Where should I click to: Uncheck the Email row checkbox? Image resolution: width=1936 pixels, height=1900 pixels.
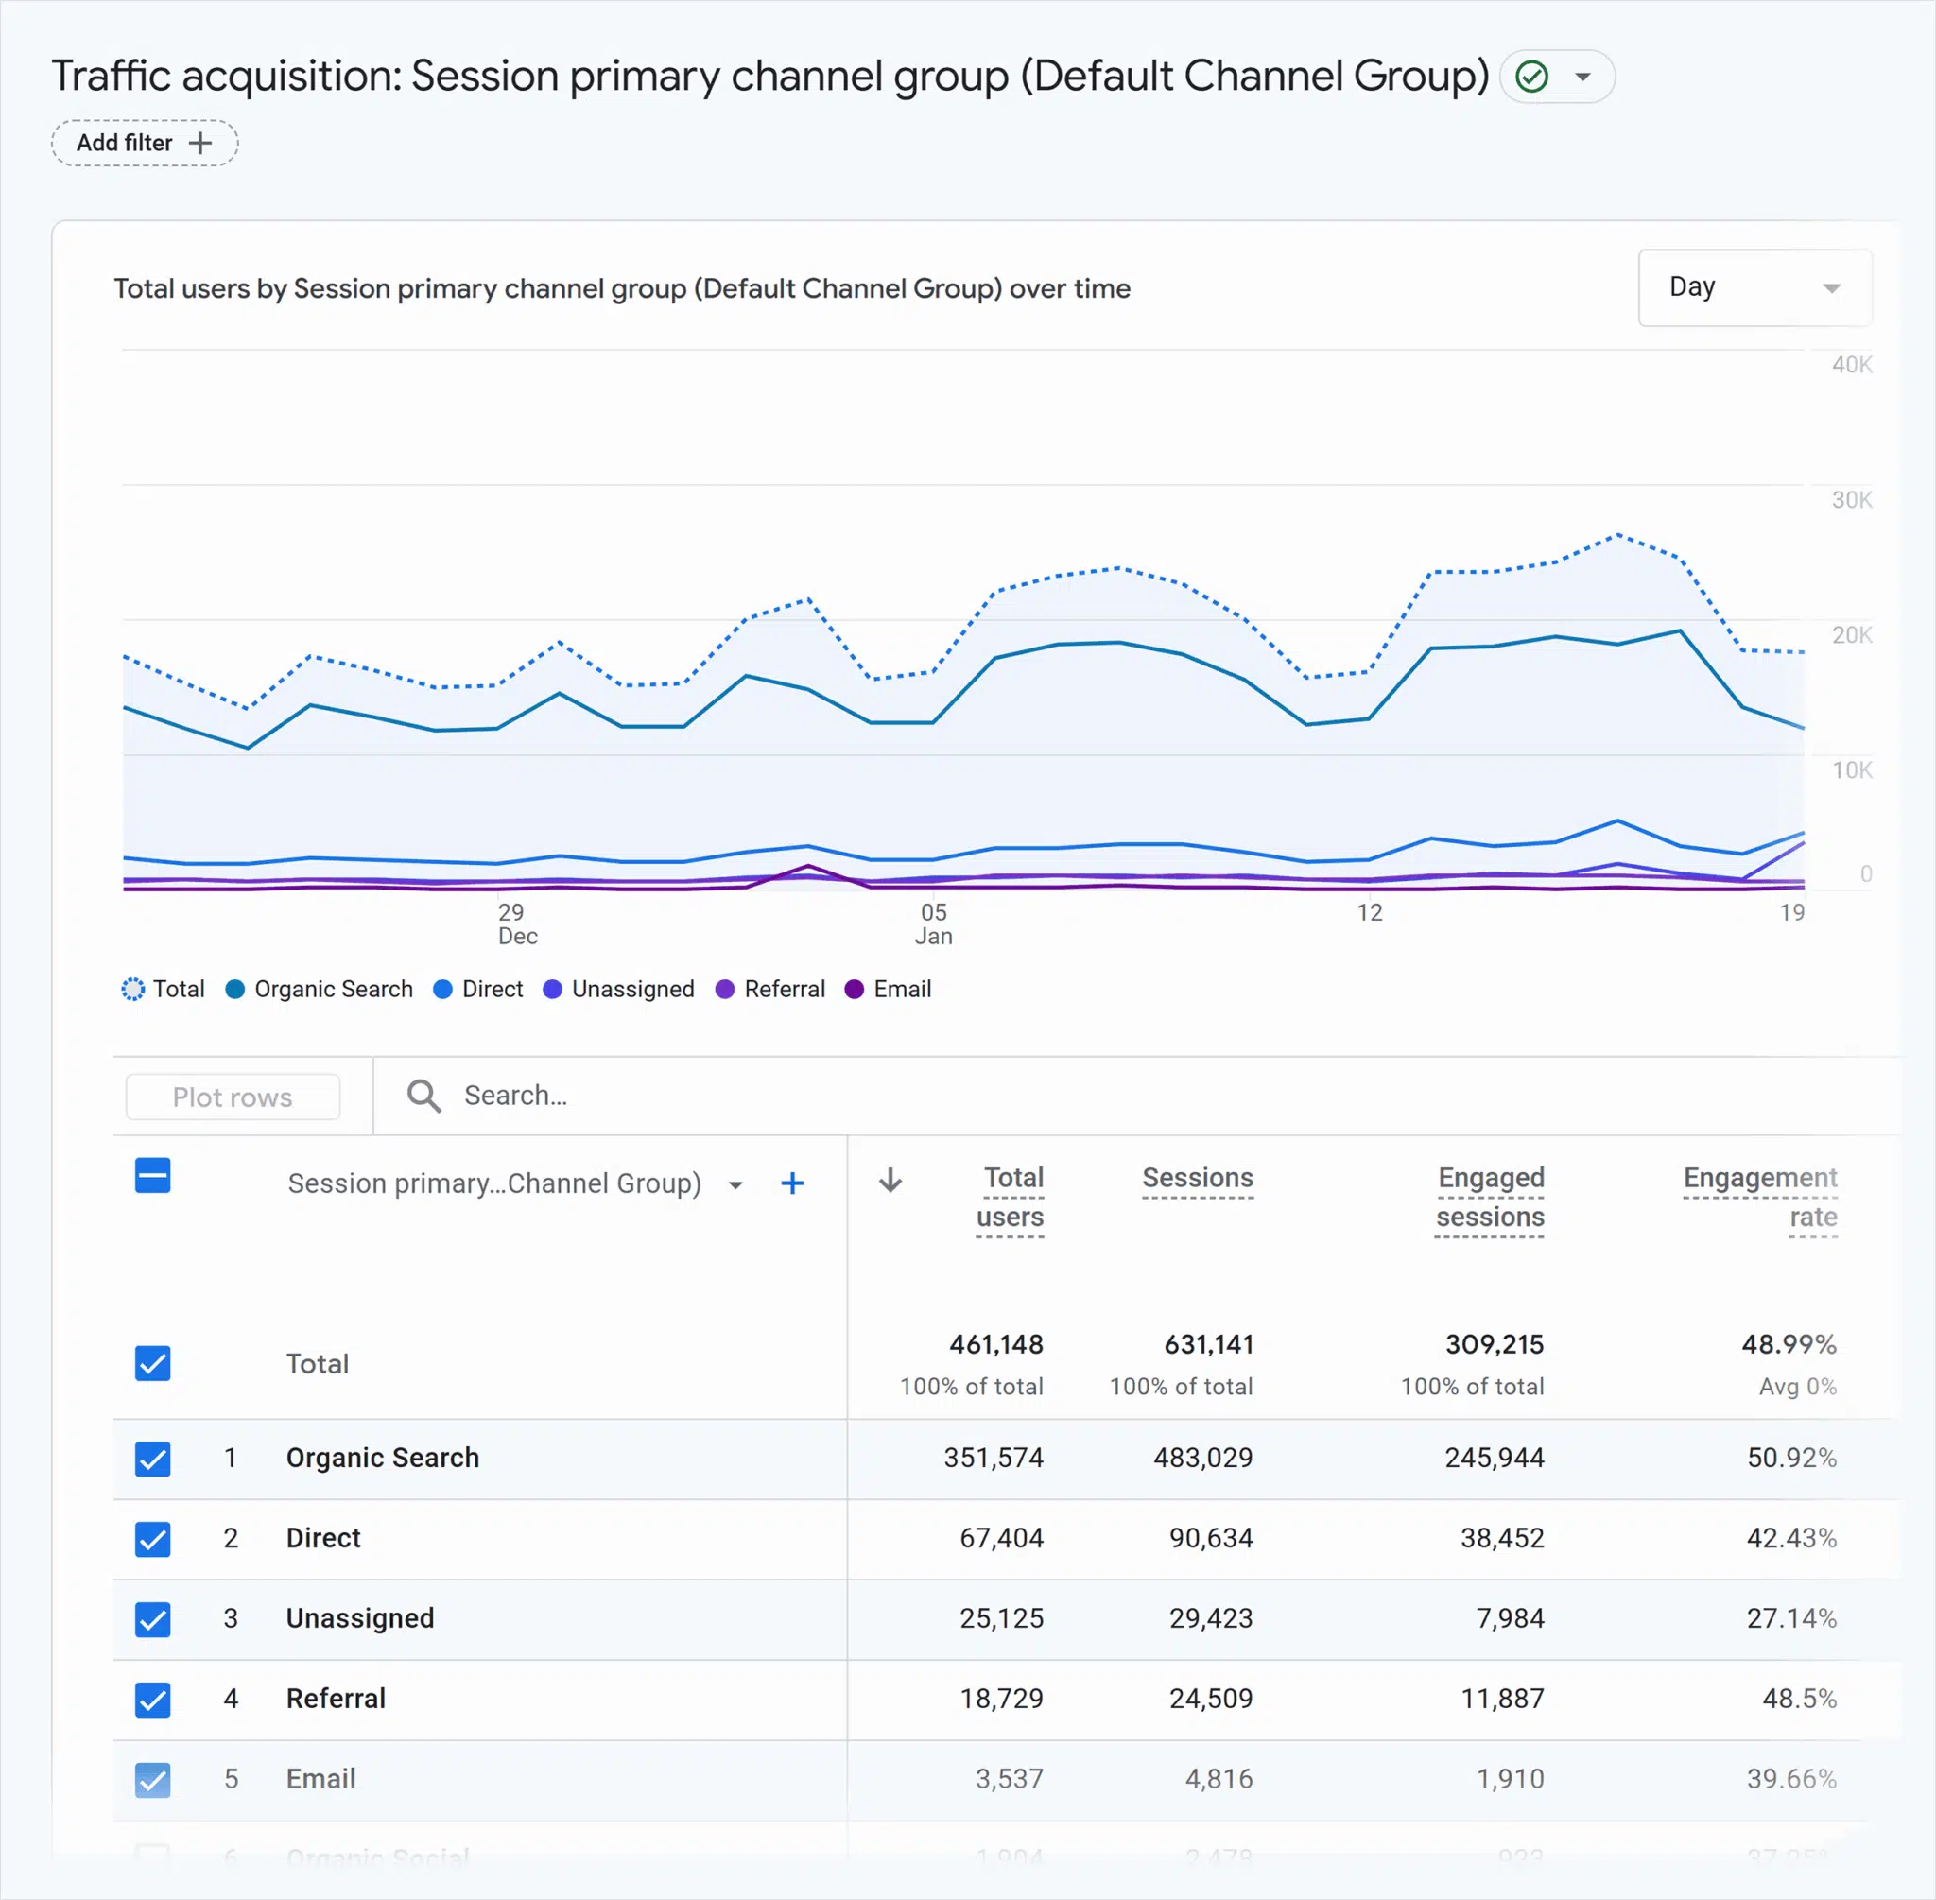(153, 1779)
